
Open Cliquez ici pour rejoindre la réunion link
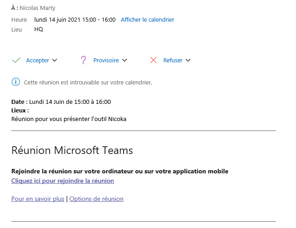[63, 181]
